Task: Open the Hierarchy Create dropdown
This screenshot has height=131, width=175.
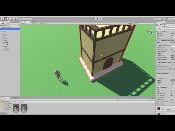Action: click(3, 23)
